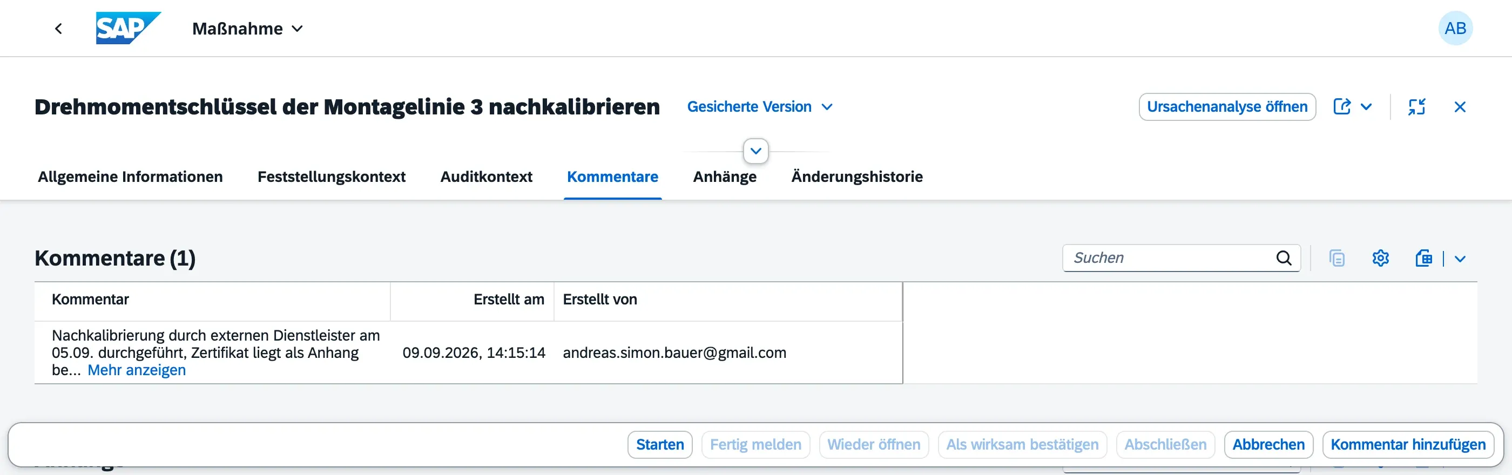Click the page title Drehmomentschlüssel heading
The height and width of the screenshot is (475, 1512).
pyautogui.click(x=347, y=107)
